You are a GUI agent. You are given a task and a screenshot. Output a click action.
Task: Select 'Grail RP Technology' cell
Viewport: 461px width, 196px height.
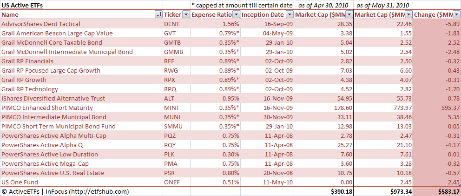point(81,89)
